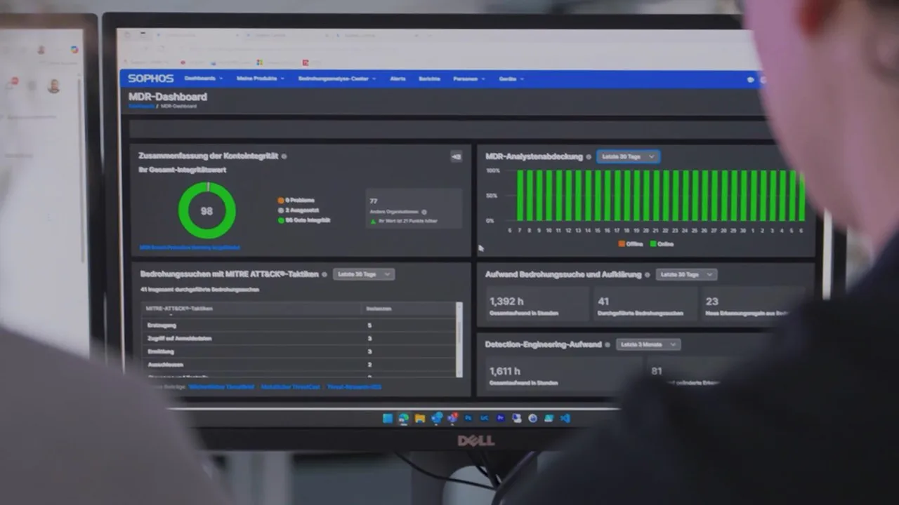Click the green bar for day 15
This screenshot has height=505, width=899.
point(598,196)
